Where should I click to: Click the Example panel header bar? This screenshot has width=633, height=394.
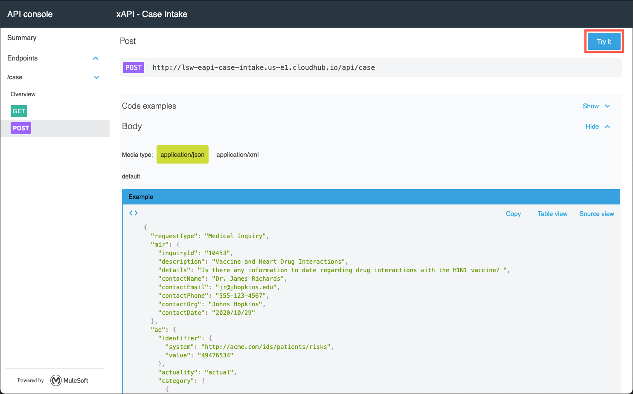point(371,197)
